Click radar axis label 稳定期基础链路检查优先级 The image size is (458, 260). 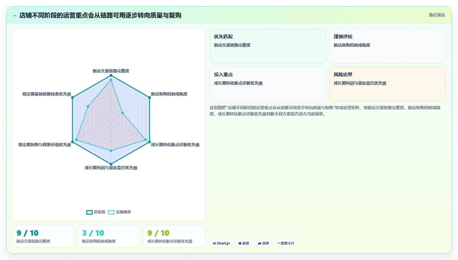point(47,94)
